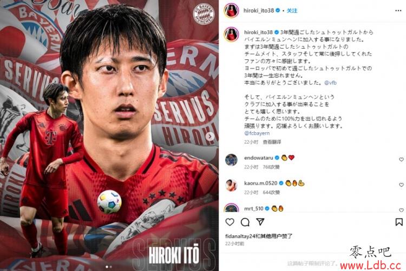
Task: Open caption author avatar beside the post text
Action: coord(231,35)
